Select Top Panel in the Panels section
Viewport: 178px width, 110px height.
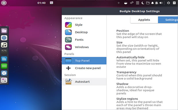point(84,61)
